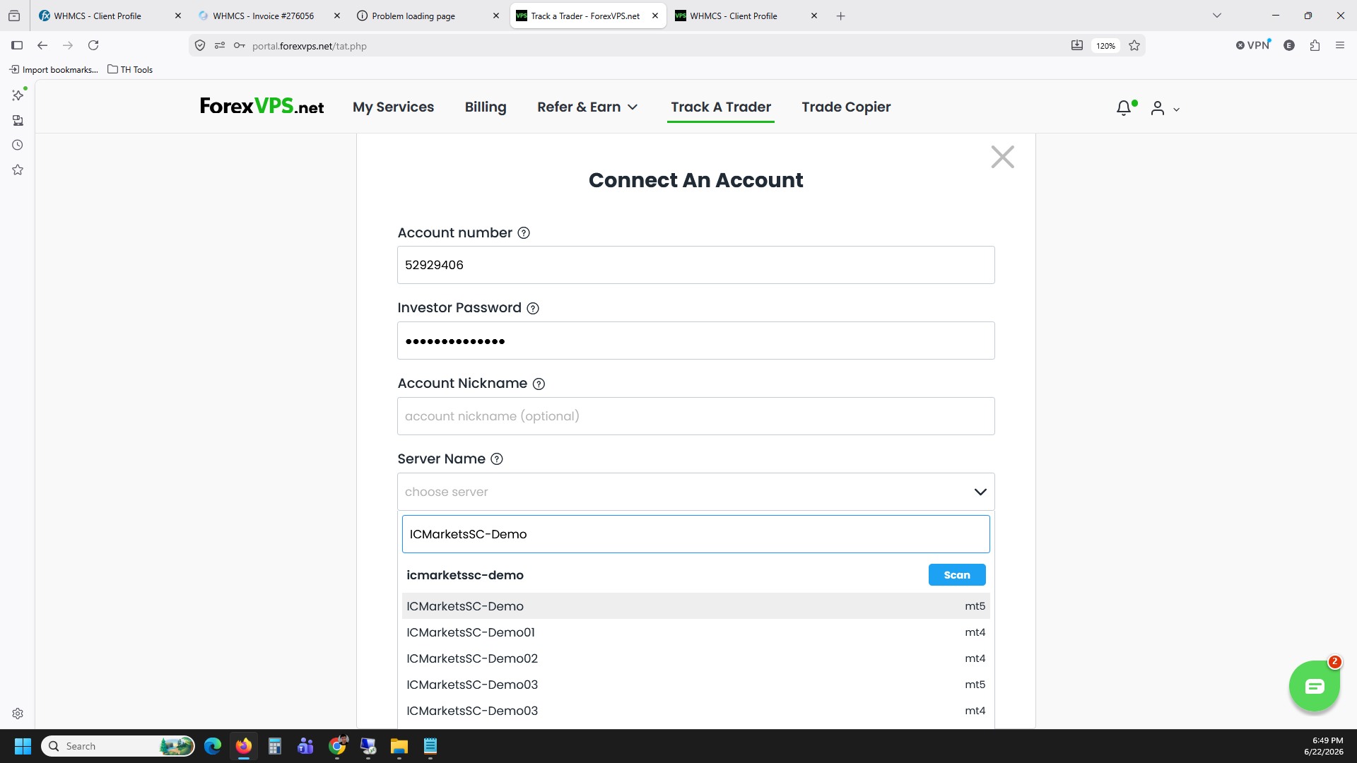Viewport: 1357px width, 763px height.
Task: Open TH Tools bookmarks folder
Action: [x=130, y=69]
